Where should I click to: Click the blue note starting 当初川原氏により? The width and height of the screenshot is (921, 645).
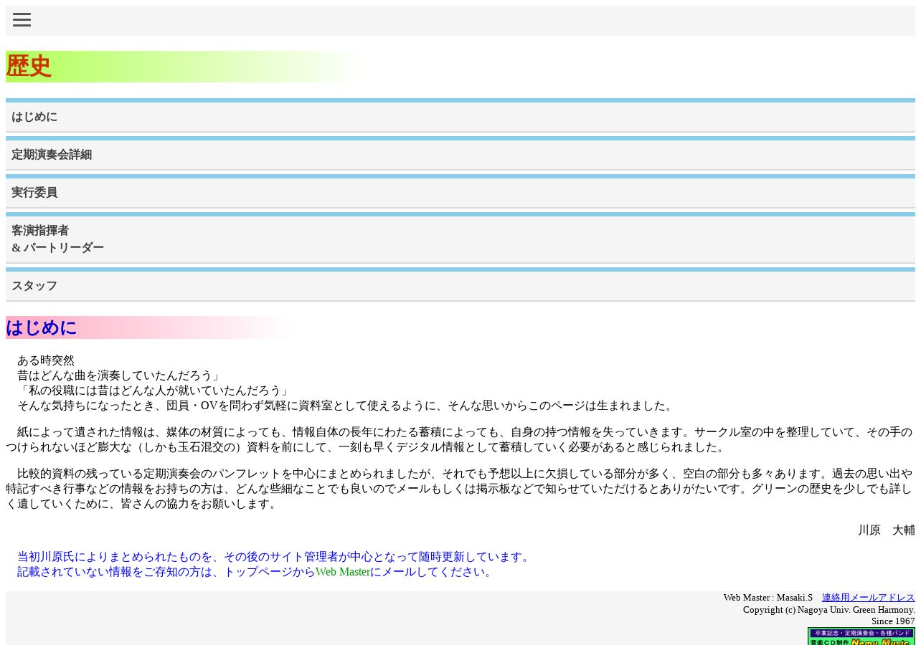(275, 557)
